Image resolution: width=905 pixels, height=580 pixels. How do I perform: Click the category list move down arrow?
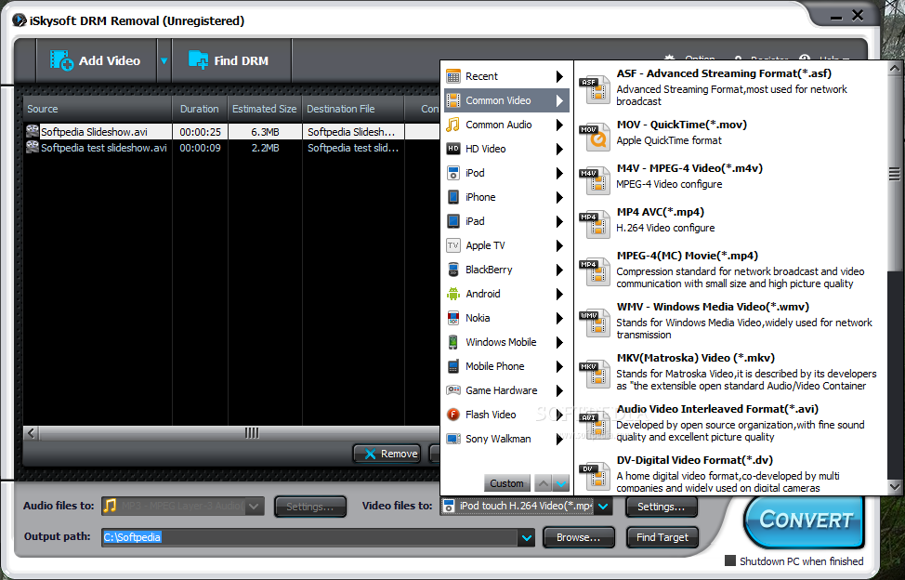pyautogui.click(x=561, y=483)
